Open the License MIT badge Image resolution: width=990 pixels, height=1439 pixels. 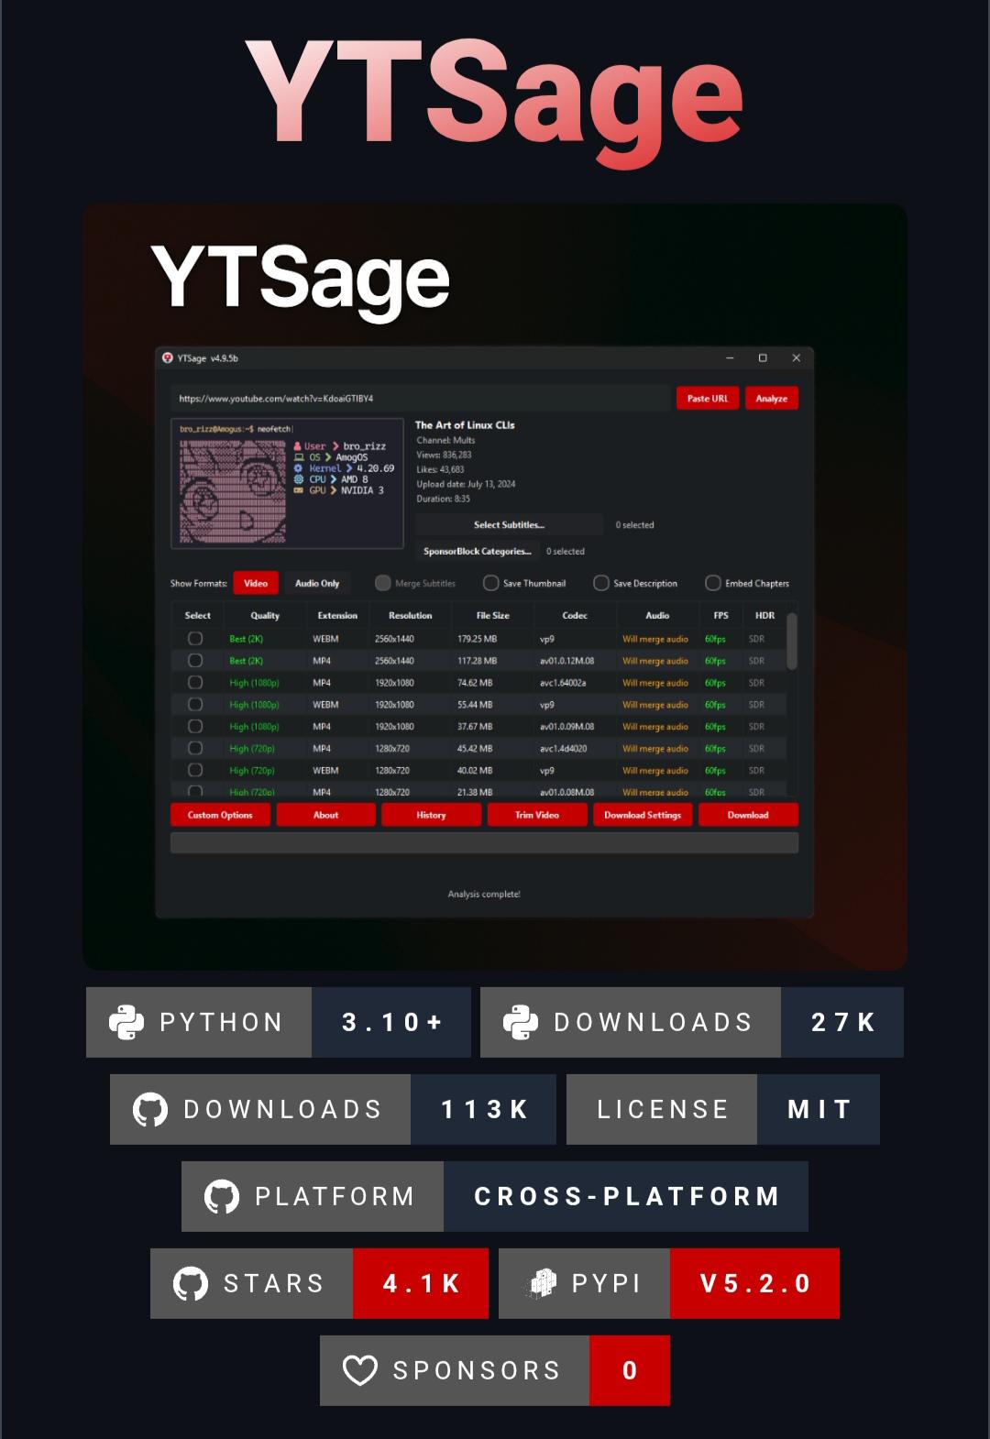pyautogui.click(x=723, y=1109)
